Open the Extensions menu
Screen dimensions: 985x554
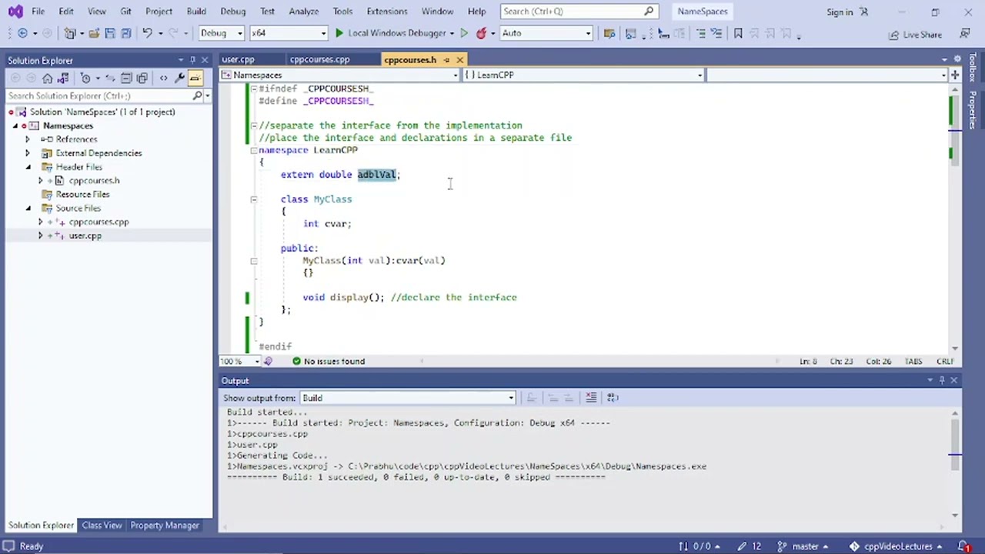tap(387, 12)
